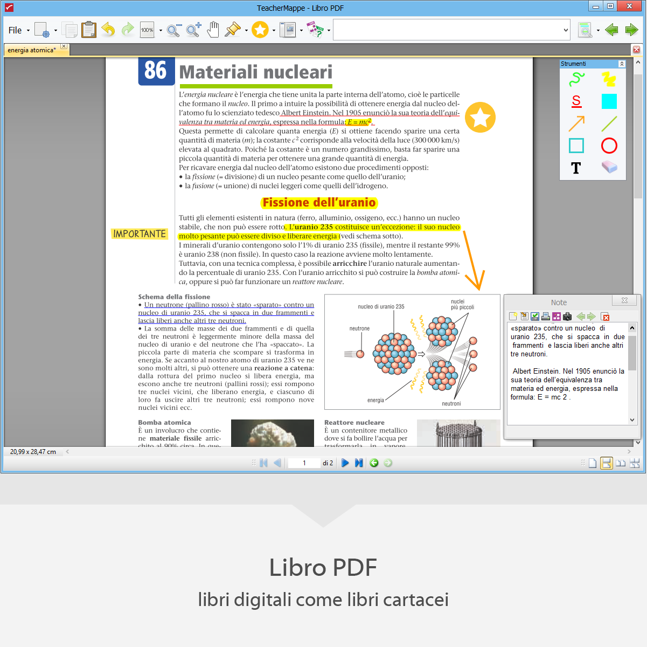The width and height of the screenshot is (647, 647).
Task: Open the zoom 100% dropdown arrow
Action: [x=161, y=30]
